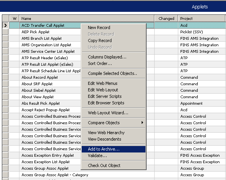This screenshot has height=180, width=226.
Task: Select Edit Browser Scripts
Action: click(x=114, y=103)
